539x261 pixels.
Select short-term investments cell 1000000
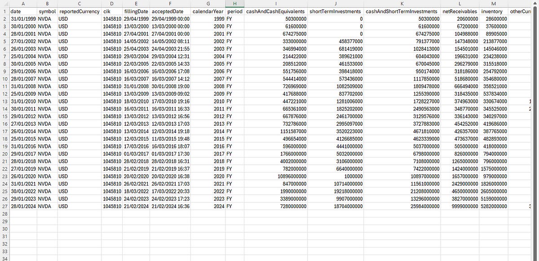tap(336, 177)
